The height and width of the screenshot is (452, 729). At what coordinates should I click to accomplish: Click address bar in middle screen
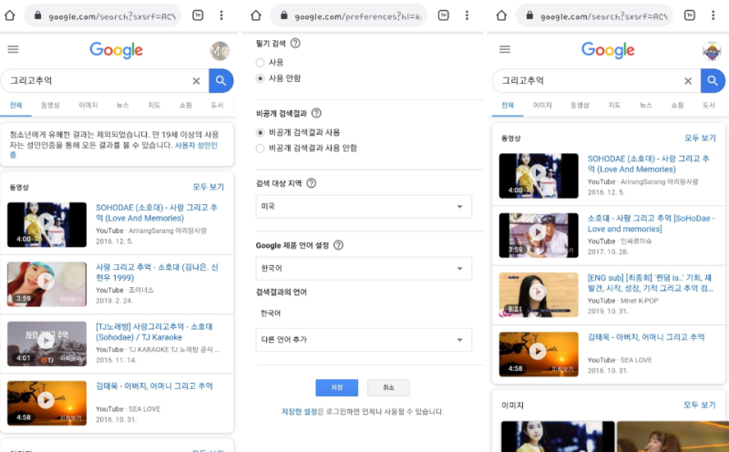[x=349, y=15]
